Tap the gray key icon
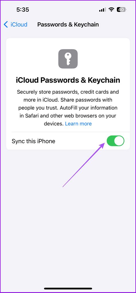 point(68,59)
